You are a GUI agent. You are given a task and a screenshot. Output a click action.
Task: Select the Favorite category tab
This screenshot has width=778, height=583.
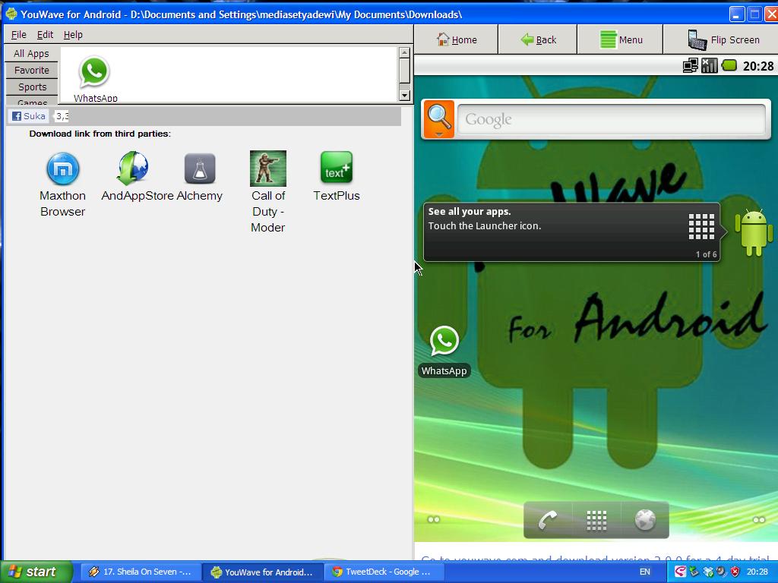tap(32, 71)
